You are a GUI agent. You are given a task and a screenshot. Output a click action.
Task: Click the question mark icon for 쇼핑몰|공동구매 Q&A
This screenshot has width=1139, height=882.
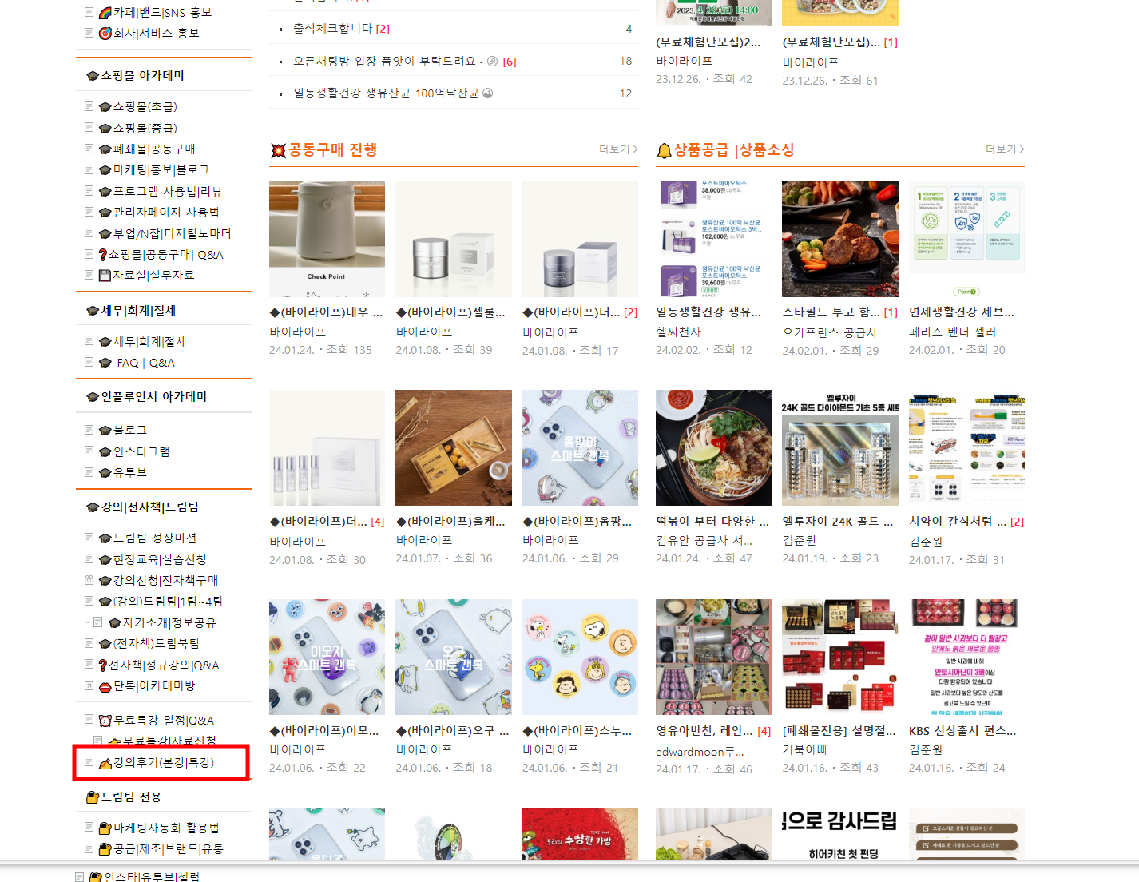click(x=103, y=255)
